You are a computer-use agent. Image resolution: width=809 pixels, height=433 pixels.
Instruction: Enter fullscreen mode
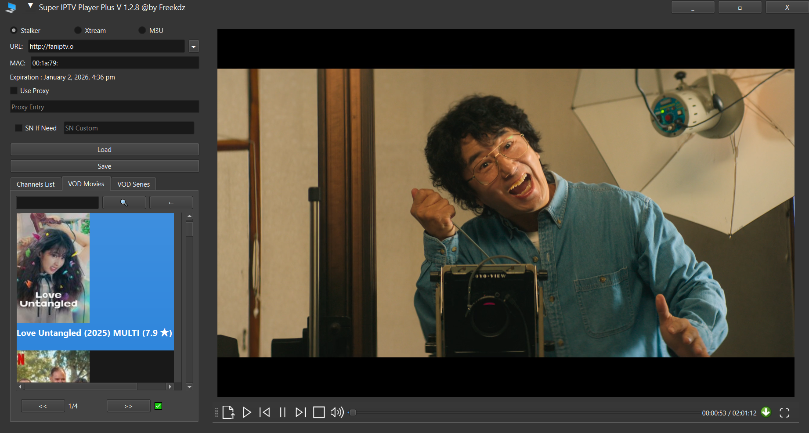coord(784,413)
